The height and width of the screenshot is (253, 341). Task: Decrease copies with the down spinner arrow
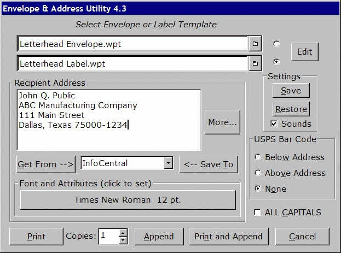click(x=123, y=240)
